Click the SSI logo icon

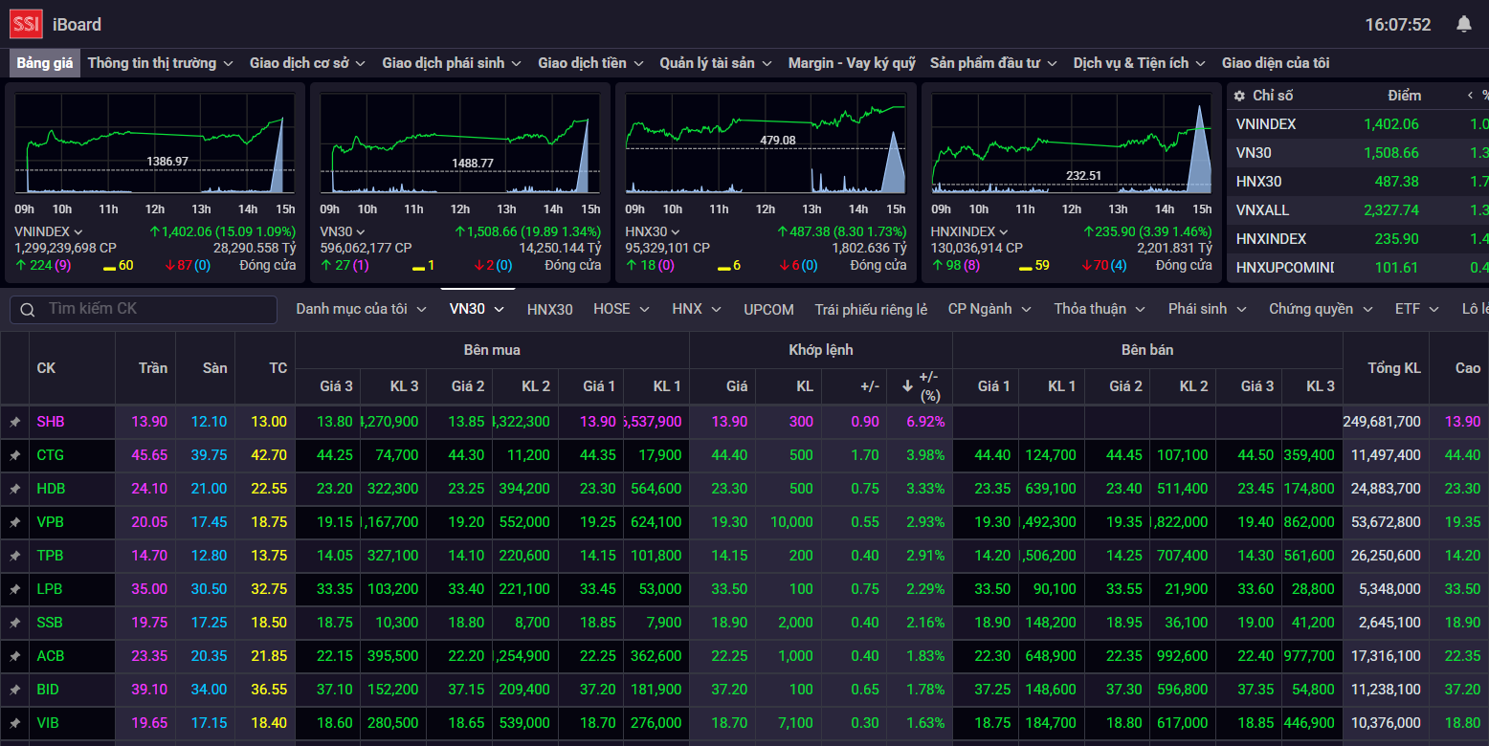pos(26,24)
